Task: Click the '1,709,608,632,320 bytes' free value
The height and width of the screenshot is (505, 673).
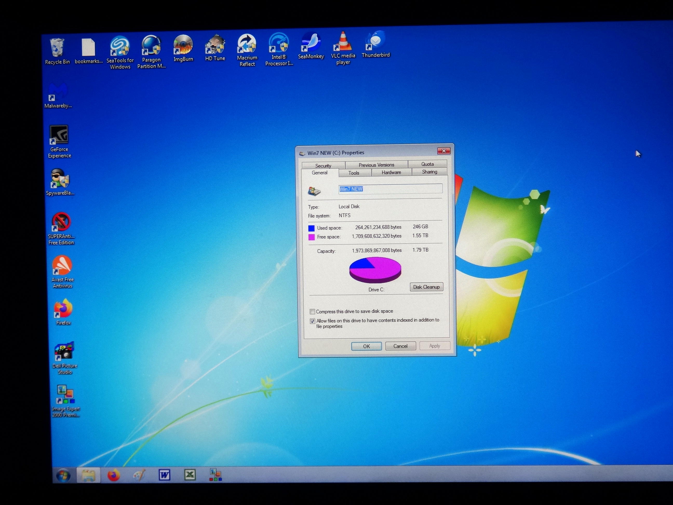Action: coord(376,236)
